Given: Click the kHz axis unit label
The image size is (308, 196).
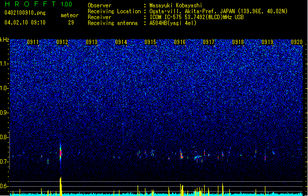Looking at the screenshot, I should [x=4, y=40].
